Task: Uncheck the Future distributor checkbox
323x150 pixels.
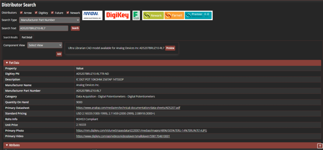Action: (52, 13)
